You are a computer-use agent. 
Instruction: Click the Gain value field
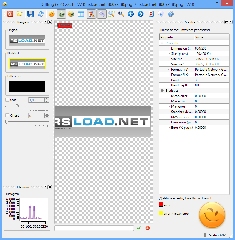[x=37, y=100]
